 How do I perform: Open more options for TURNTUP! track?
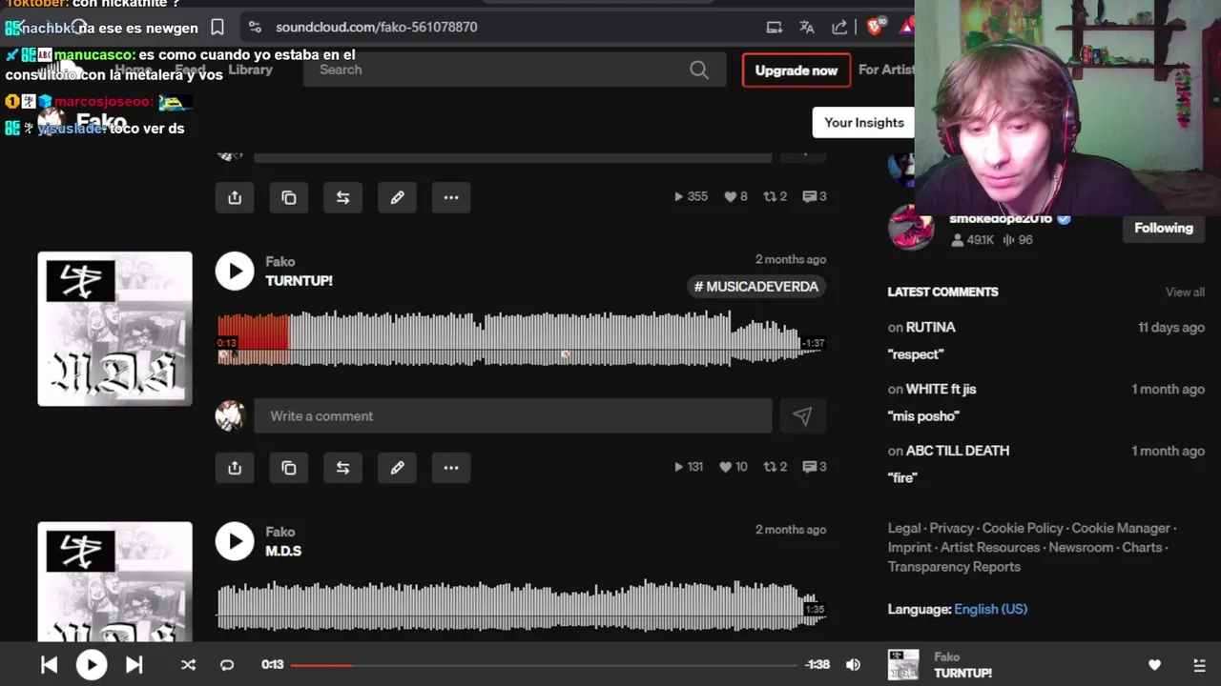coord(451,468)
